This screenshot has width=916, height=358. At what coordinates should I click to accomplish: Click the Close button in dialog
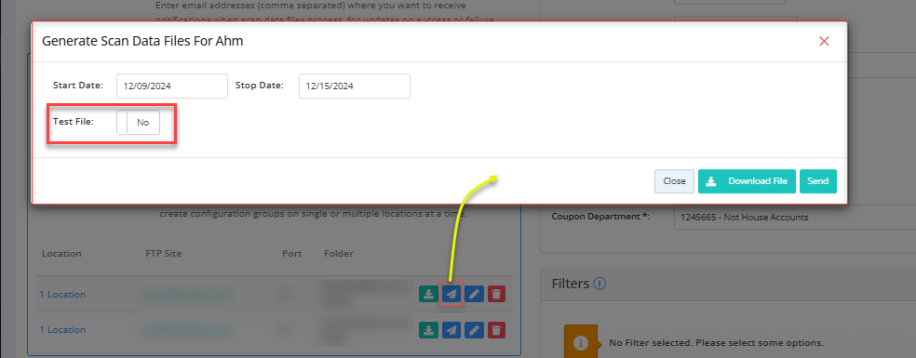point(674,181)
